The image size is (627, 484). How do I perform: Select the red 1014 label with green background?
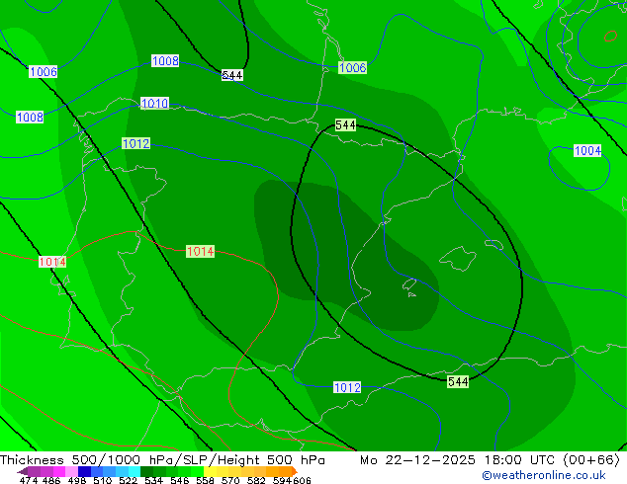[201, 251]
